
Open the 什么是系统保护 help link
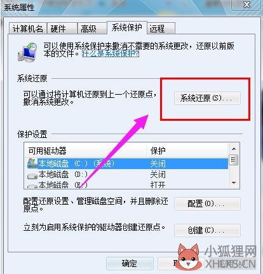(111, 53)
